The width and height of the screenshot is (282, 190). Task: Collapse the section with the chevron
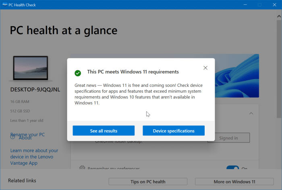(x=251, y=113)
